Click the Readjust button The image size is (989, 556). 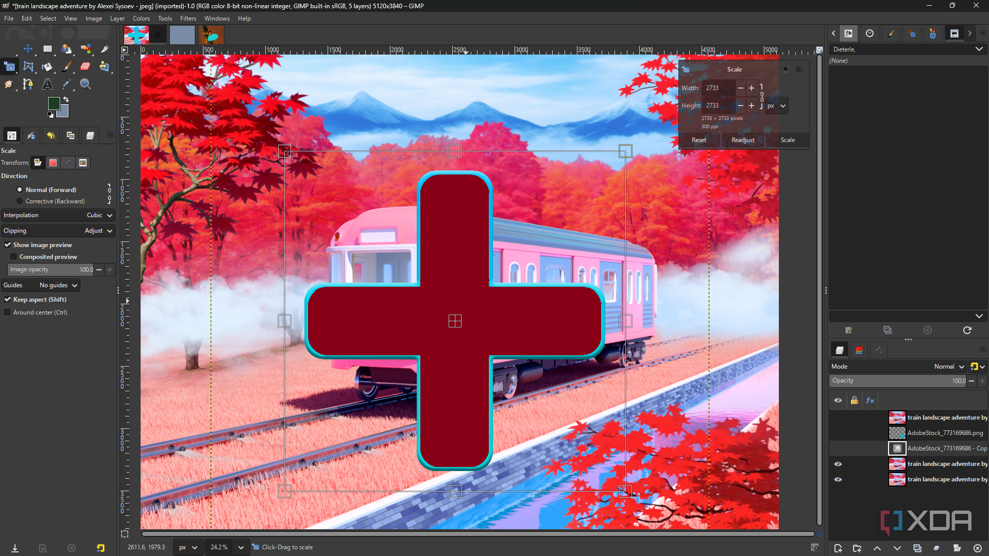[x=743, y=140]
